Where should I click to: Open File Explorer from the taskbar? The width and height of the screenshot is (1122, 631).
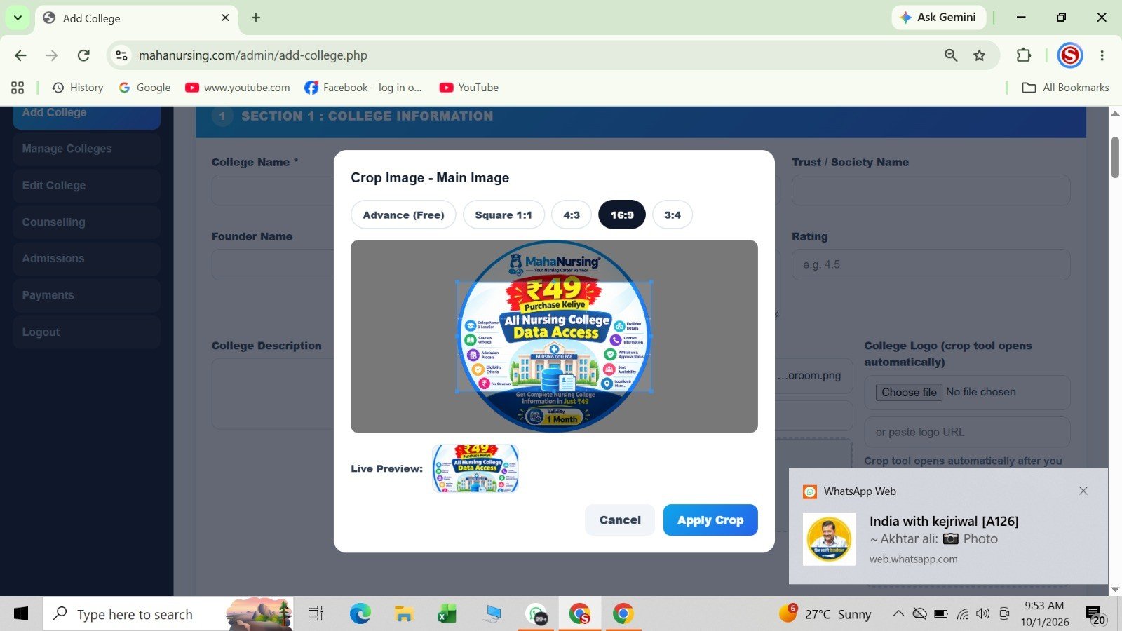[x=404, y=614]
